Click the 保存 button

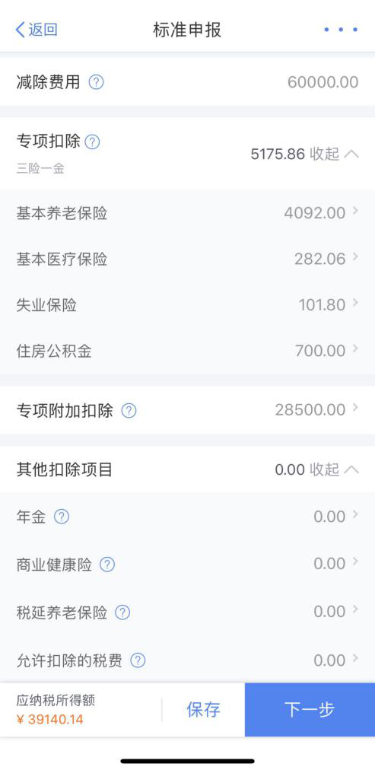(203, 710)
